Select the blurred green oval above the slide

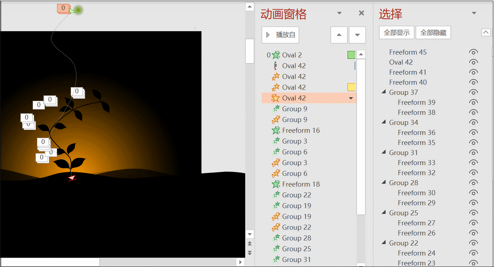tap(78, 10)
